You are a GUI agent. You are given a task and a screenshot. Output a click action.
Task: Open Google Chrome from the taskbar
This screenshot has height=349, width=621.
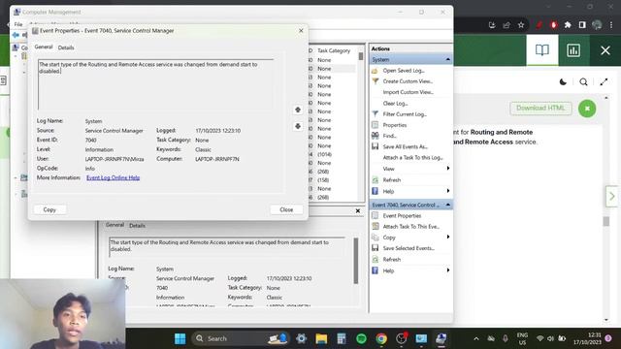[381, 338]
